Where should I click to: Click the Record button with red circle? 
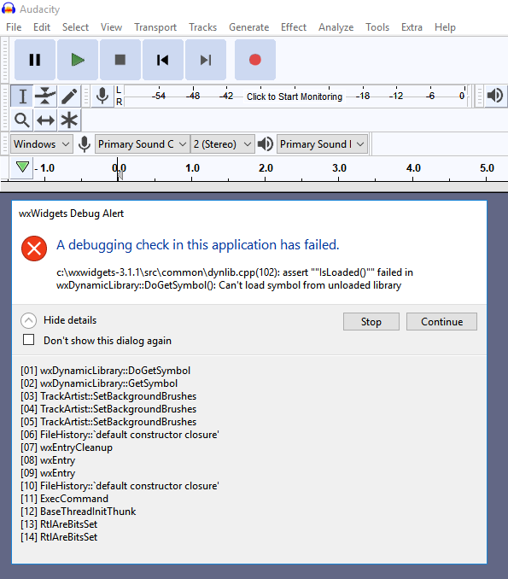click(x=255, y=60)
